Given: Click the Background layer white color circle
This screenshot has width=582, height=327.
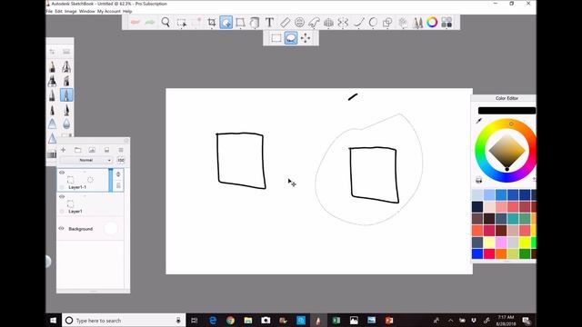Looking at the screenshot, I should [x=111, y=229].
